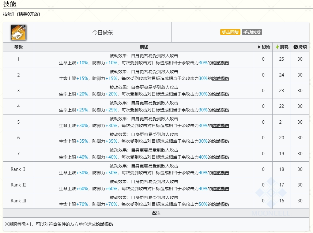313x233 pixels.
Task: Click the clock icon beside 持续
Action: [296, 47]
